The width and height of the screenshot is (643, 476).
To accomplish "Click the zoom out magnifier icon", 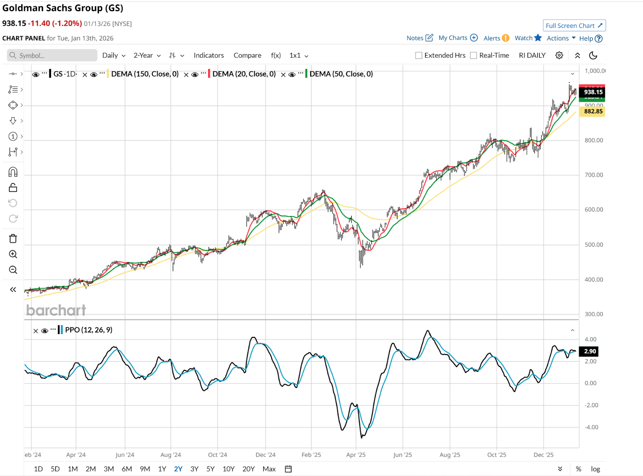I will click(x=13, y=270).
